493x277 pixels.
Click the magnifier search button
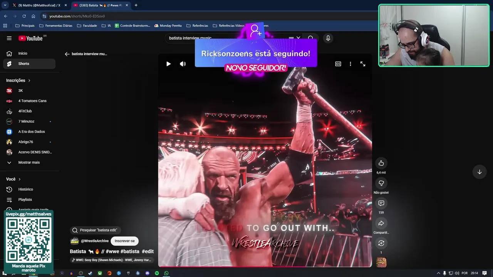[x=310, y=38]
